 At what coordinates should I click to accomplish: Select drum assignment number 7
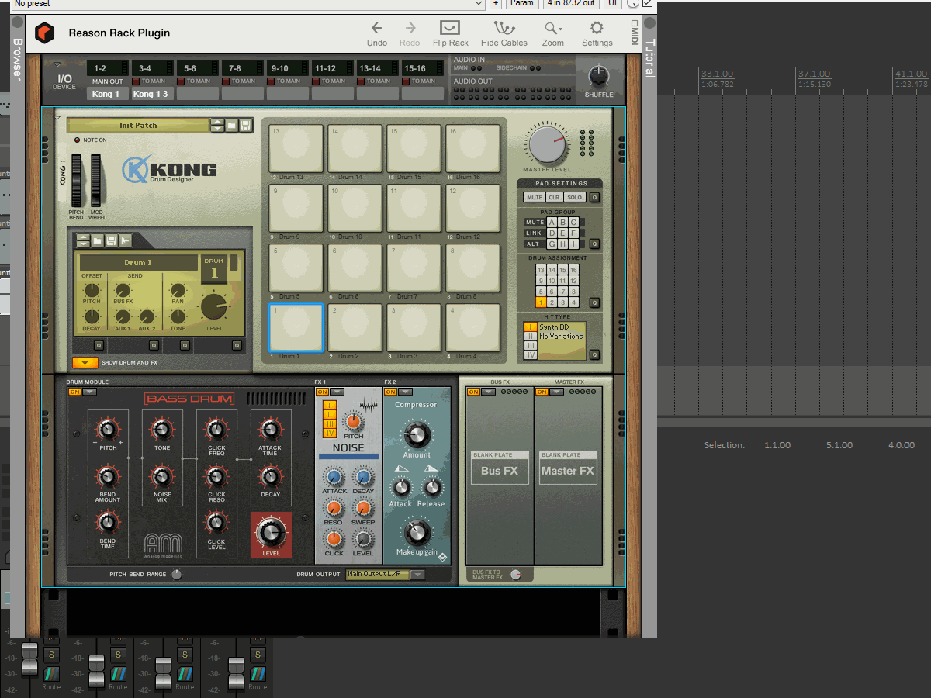tap(562, 292)
